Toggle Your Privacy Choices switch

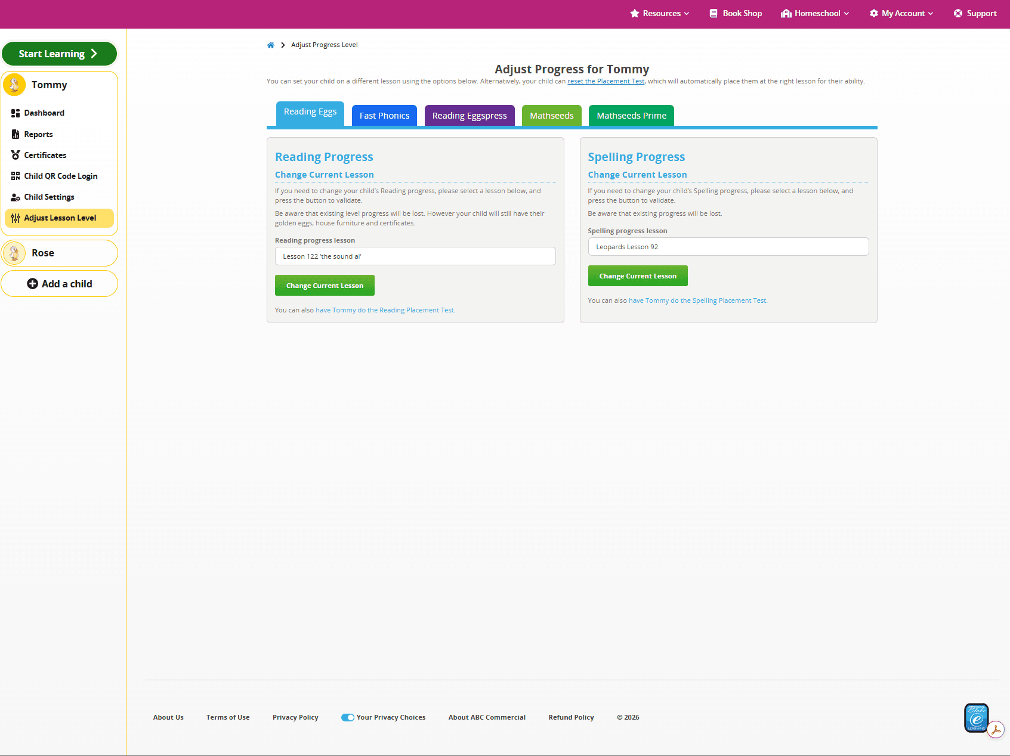(x=348, y=717)
